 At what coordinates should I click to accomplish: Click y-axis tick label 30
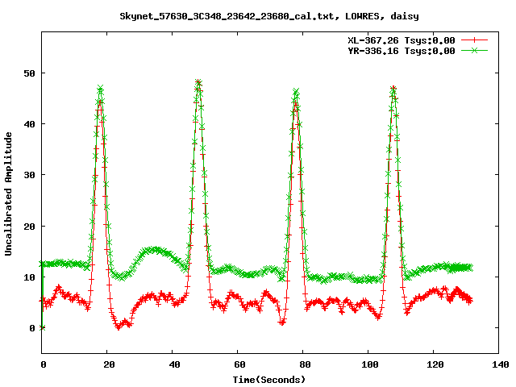(29, 175)
